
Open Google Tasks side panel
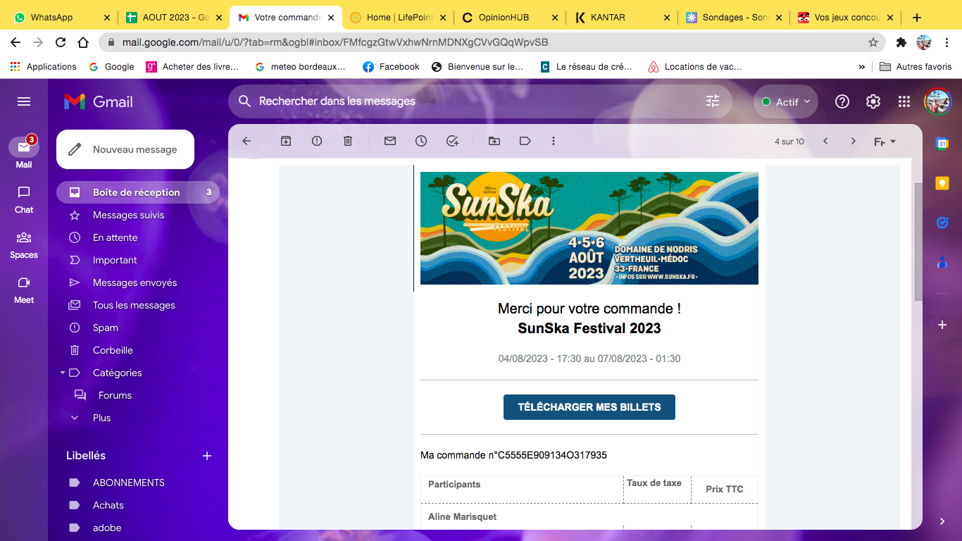[942, 223]
